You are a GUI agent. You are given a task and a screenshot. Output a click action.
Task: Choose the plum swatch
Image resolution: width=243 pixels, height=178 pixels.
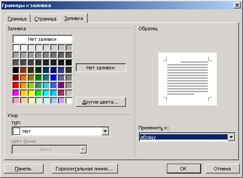click(61, 93)
